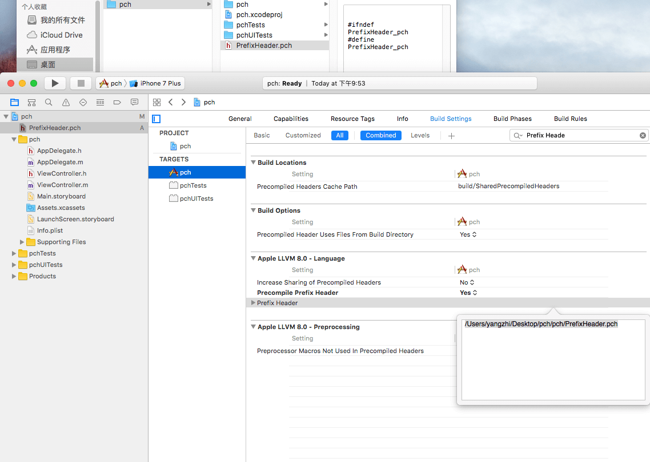Click the Run (play) button
650x462 pixels.
pyautogui.click(x=55, y=83)
